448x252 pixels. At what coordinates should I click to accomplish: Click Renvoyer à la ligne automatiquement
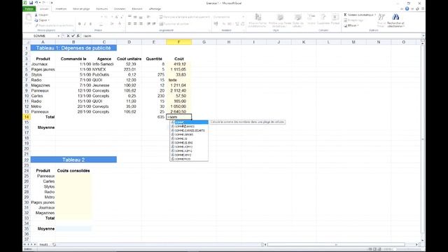[185, 17]
